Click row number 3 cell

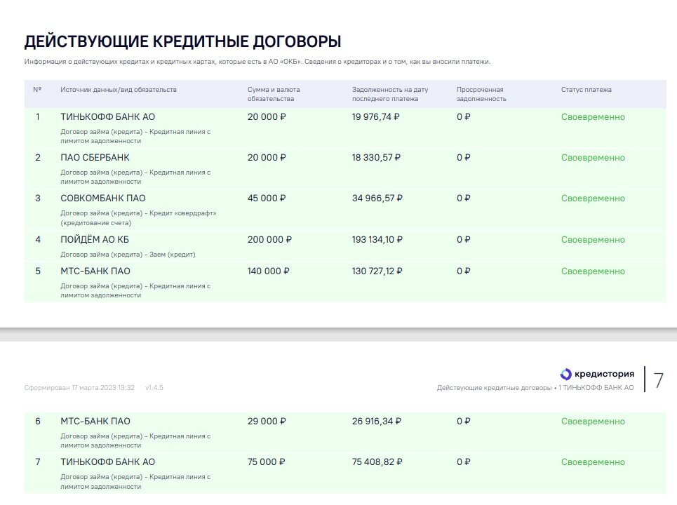[38, 198]
